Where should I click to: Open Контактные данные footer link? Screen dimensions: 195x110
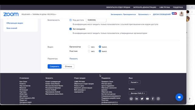pyautogui.click(x=108, y=94)
